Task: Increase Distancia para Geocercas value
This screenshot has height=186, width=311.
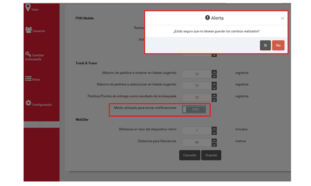Action: click(214, 139)
